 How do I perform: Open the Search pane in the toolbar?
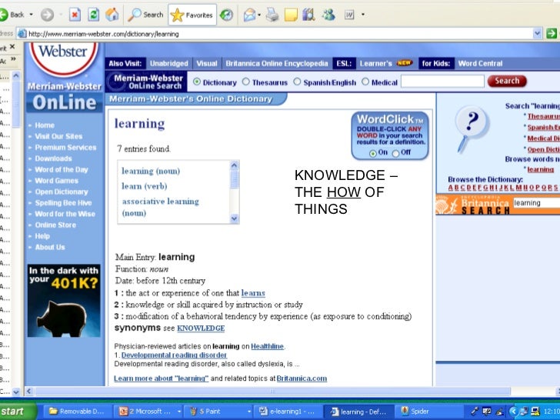pyautogui.click(x=145, y=15)
